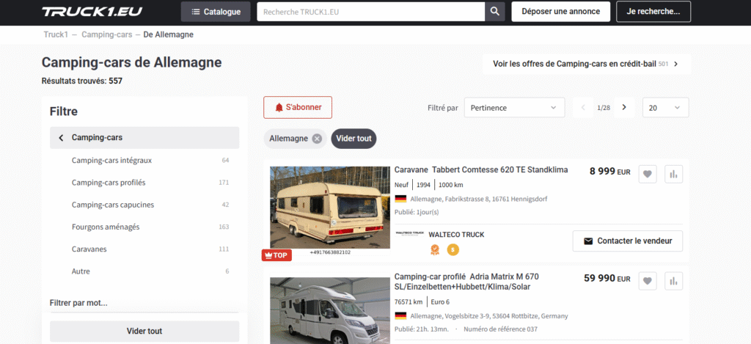Add Tabbert Comtesse caravan to favorites
The width and height of the screenshot is (751, 344).
pos(648,175)
